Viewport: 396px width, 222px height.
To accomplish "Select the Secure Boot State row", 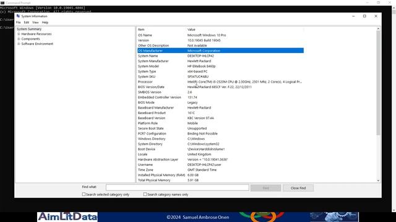I will click(220, 128).
